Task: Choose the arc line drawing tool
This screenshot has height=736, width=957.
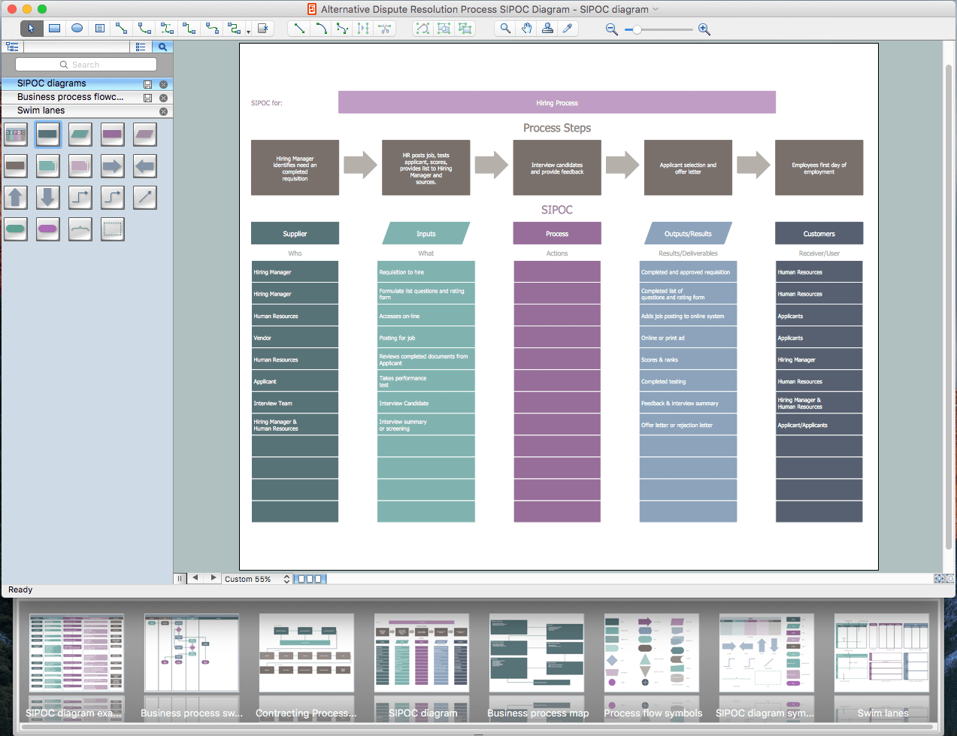Action: point(321,29)
